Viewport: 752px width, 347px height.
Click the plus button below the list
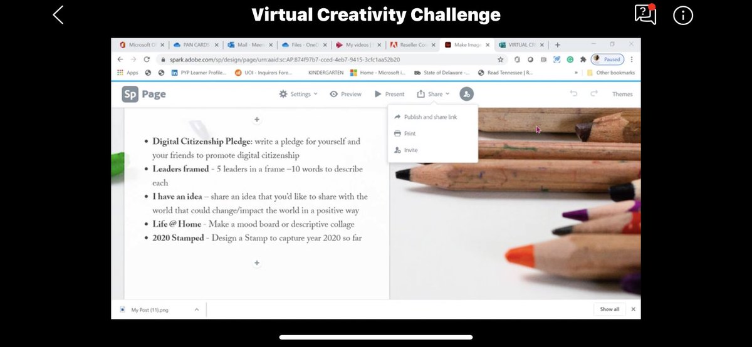tap(256, 263)
